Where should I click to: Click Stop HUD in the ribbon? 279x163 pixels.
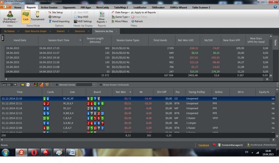click(x=81, y=17)
